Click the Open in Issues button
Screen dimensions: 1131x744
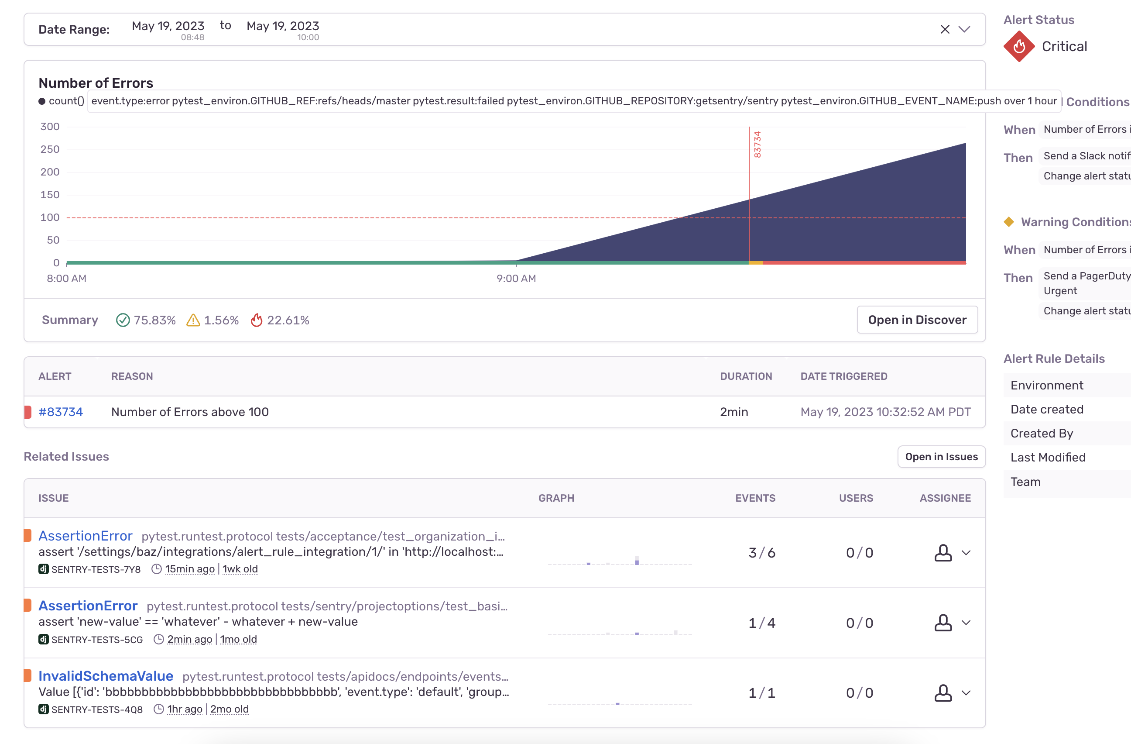point(941,456)
